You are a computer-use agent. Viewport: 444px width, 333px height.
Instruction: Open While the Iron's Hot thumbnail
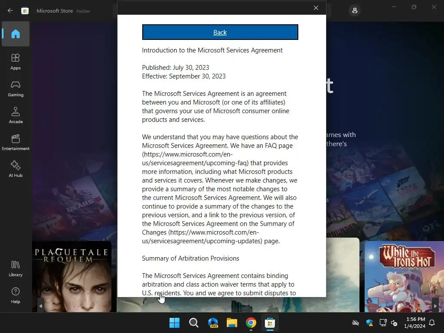(404, 276)
